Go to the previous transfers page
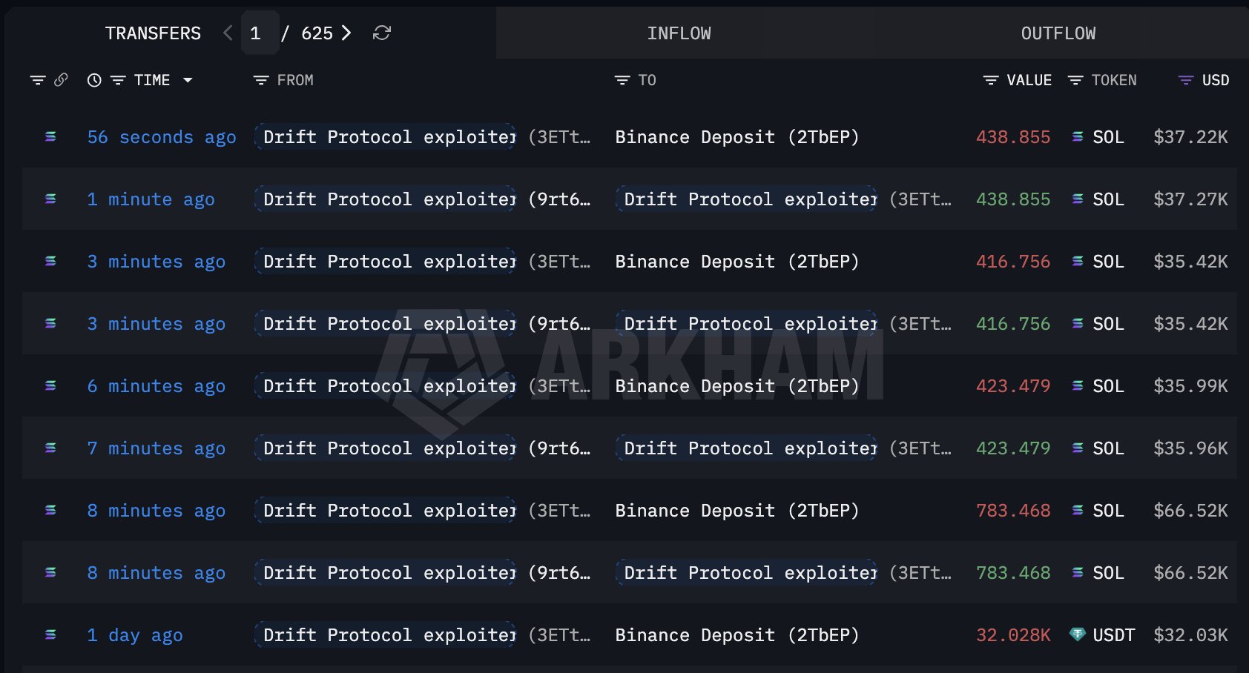Screen dimensions: 1249x673 click(228, 33)
